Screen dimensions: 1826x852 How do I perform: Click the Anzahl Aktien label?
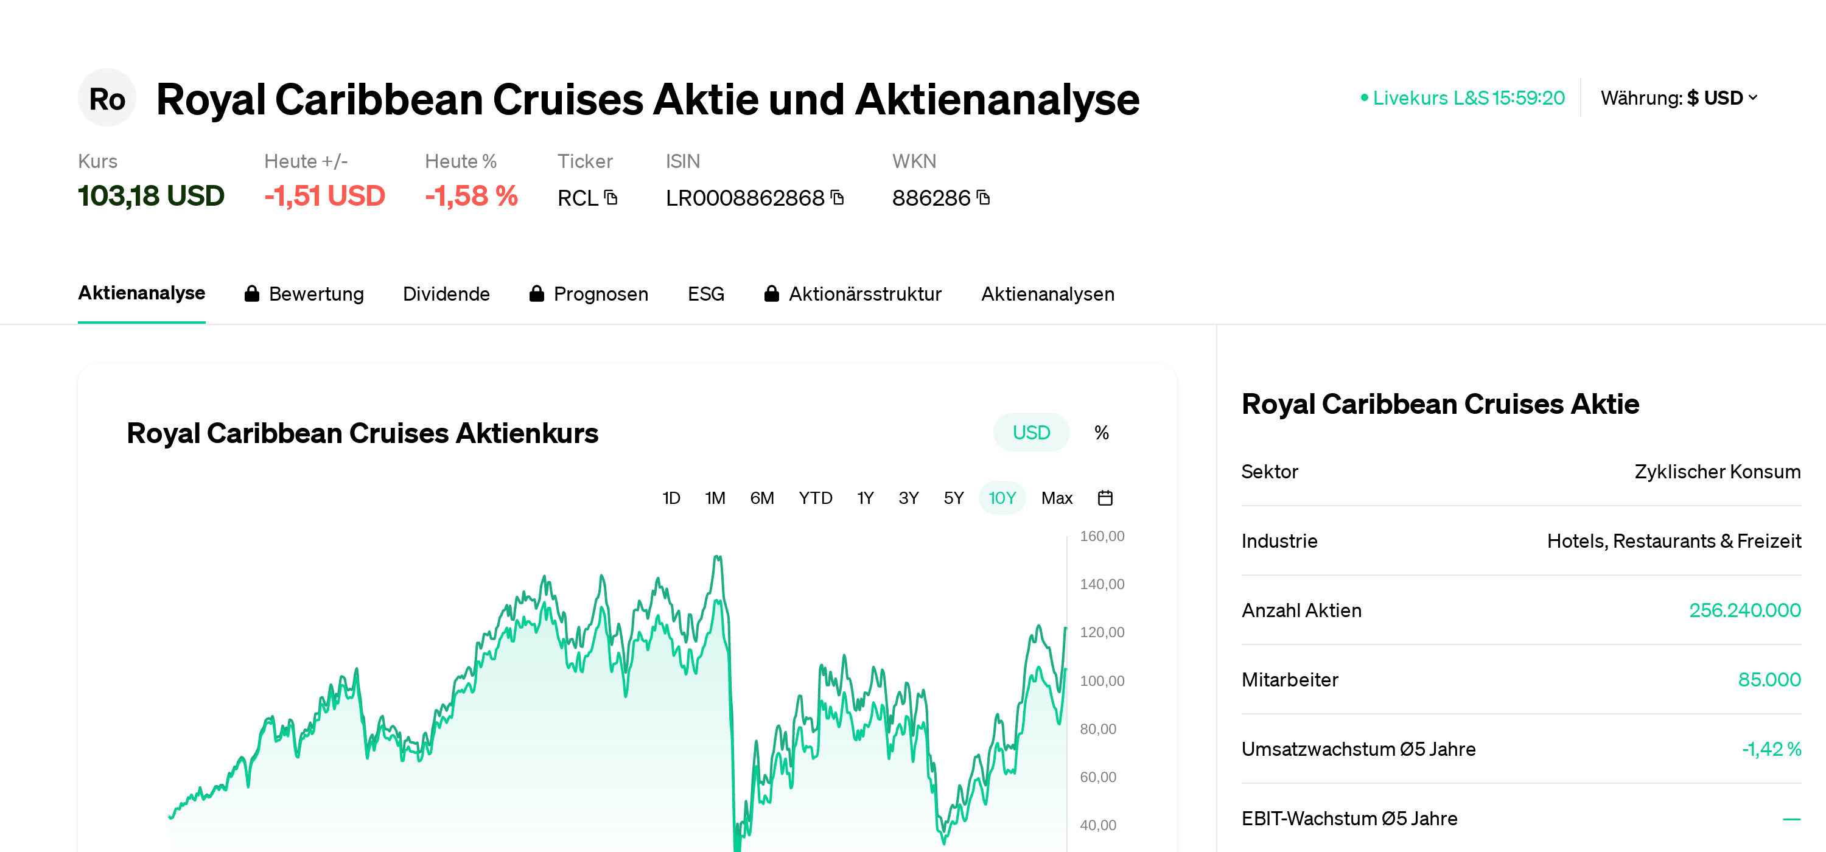1301,610
